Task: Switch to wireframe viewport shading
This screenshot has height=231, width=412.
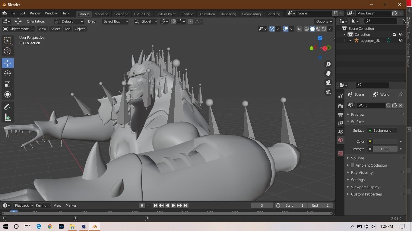Action: click(307, 29)
